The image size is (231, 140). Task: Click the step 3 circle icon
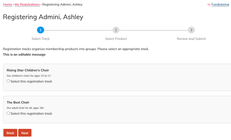(x=191, y=30)
